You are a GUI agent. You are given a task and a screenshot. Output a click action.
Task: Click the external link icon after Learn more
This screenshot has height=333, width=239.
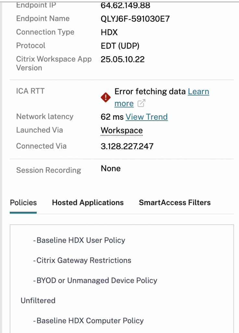[x=141, y=104]
